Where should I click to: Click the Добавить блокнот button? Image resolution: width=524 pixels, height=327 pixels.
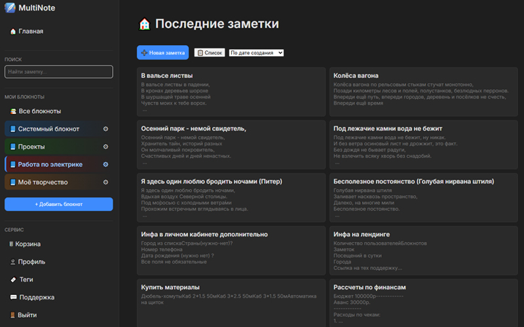pyautogui.click(x=59, y=204)
